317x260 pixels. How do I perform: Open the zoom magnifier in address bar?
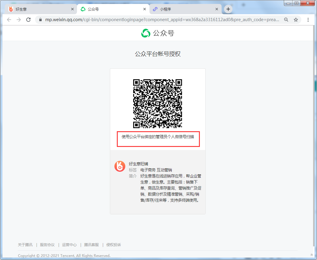point(286,20)
